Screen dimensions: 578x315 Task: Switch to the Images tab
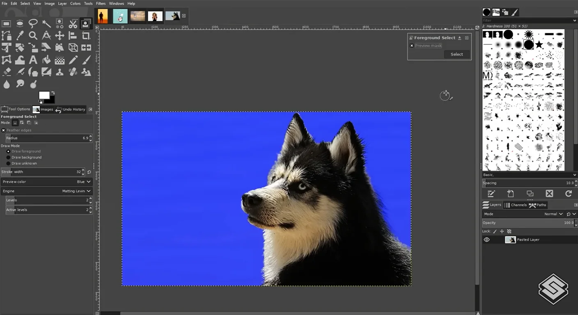click(43, 110)
